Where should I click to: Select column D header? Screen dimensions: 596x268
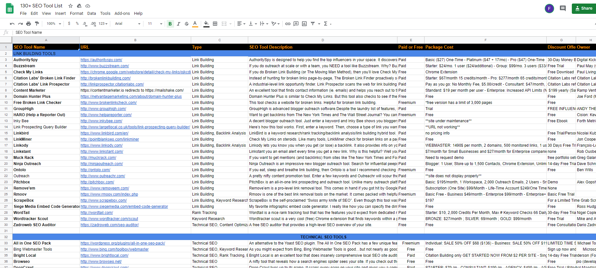point(323,40)
